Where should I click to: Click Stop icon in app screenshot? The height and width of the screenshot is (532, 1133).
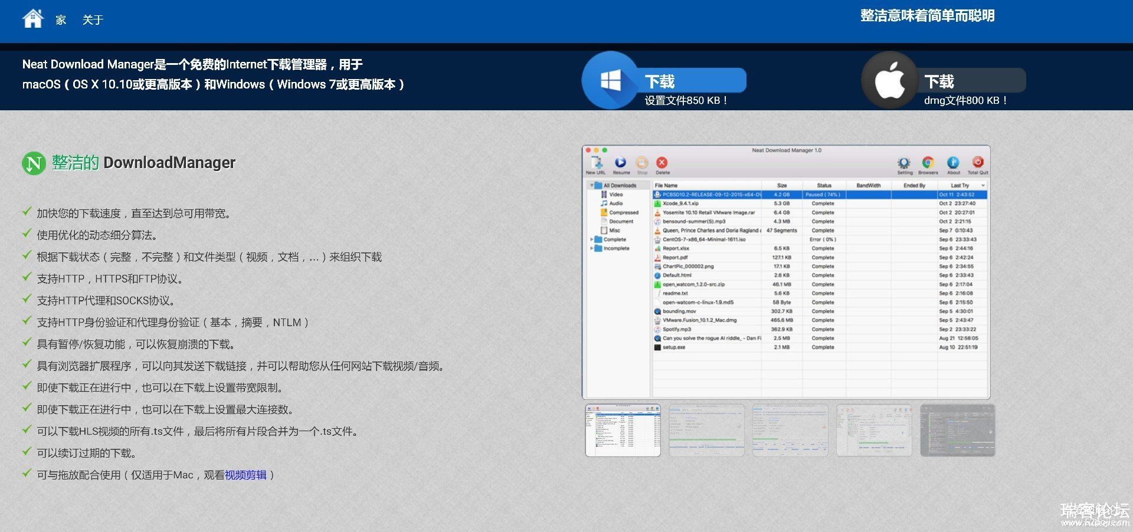pos(642,164)
